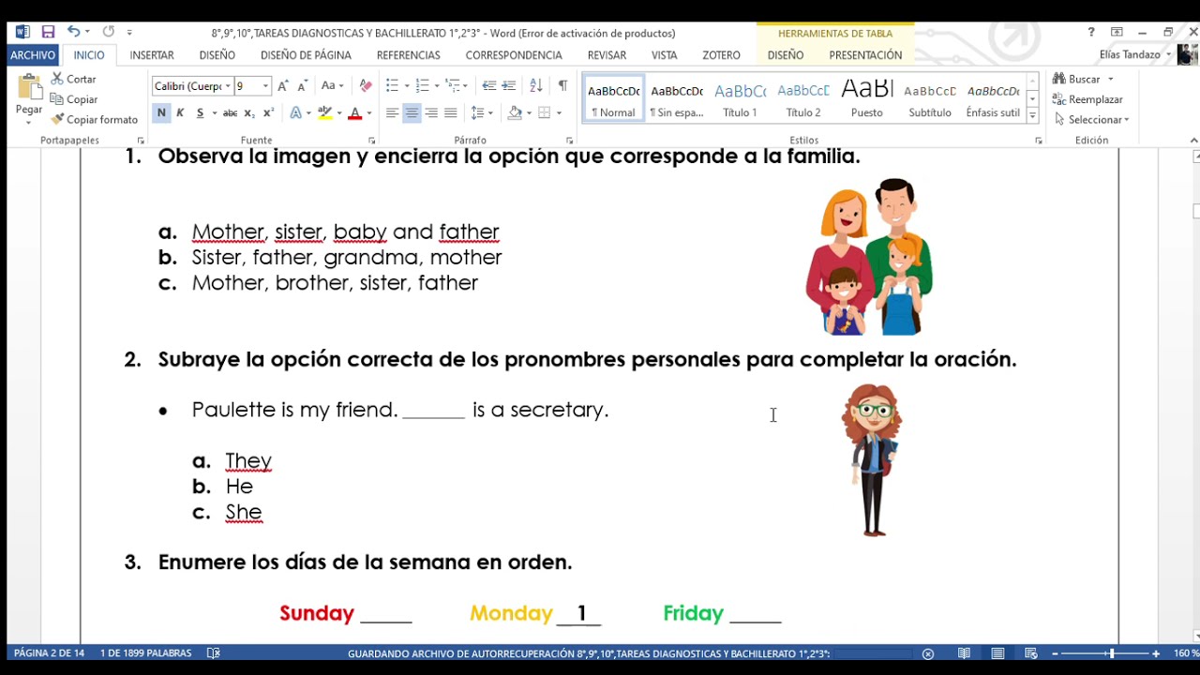1200x675 pixels.
Task: Apply the Subtítulo style
Action: (930, 97)
